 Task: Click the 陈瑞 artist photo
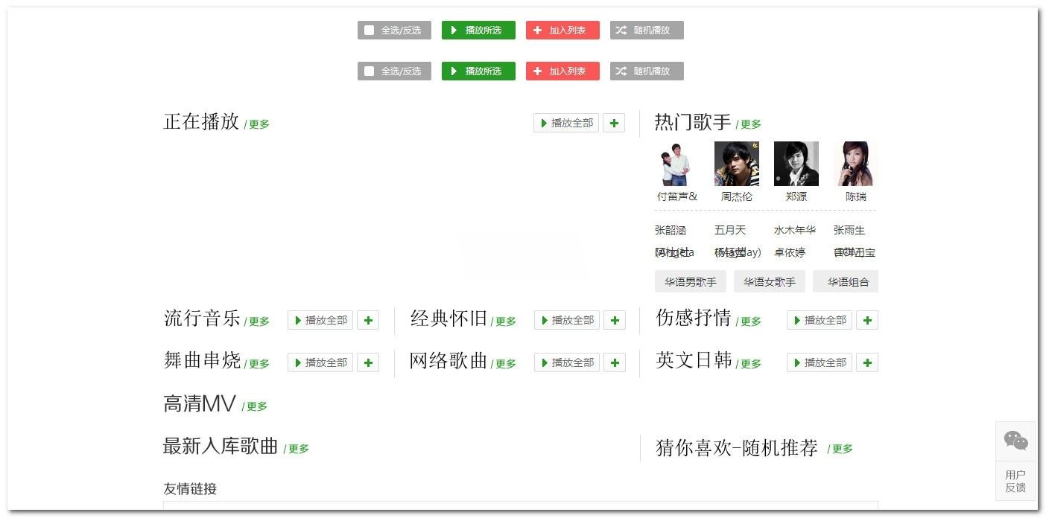click(x=855, y=162)
